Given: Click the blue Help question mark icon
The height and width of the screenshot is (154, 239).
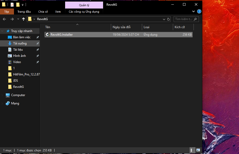Looking at the screenshot, I should click(199, 12).
